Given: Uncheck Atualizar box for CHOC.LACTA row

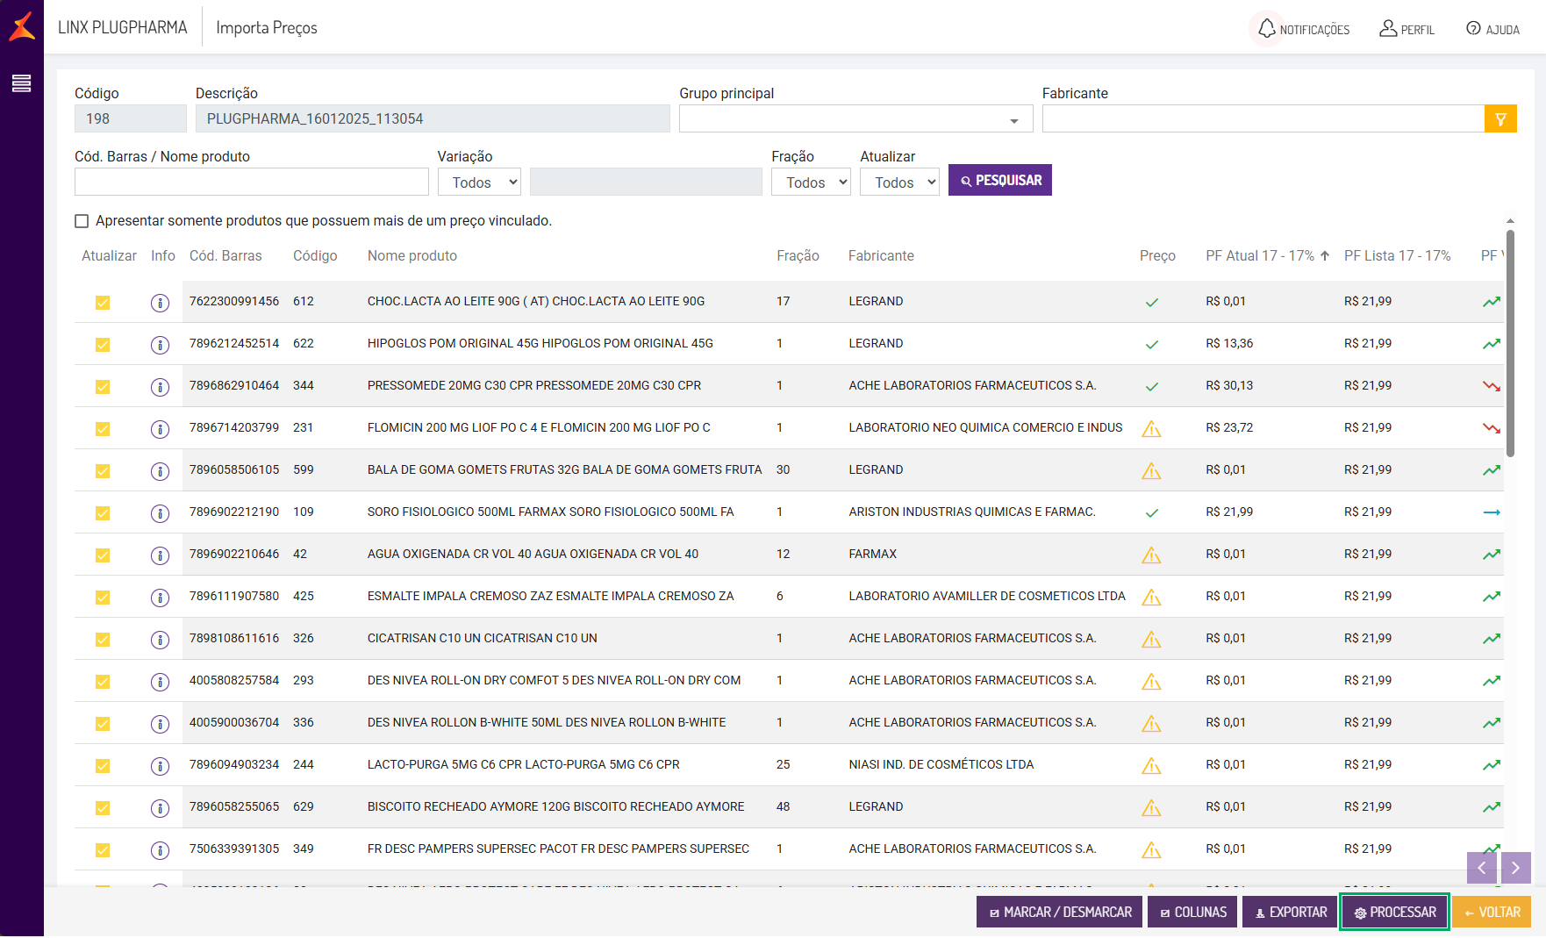Looking at the screenshot, I should pos(103,303).
